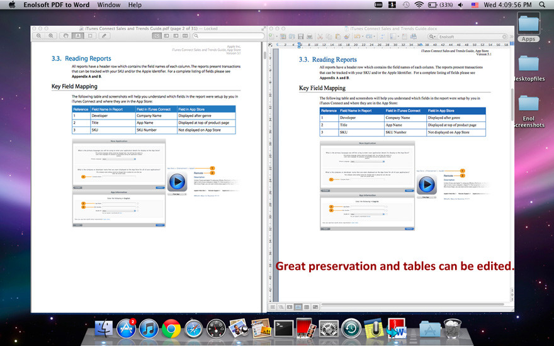Switch Word to Draft view
The width and height of the screenshot is (554, 346).
pos(273,307)
